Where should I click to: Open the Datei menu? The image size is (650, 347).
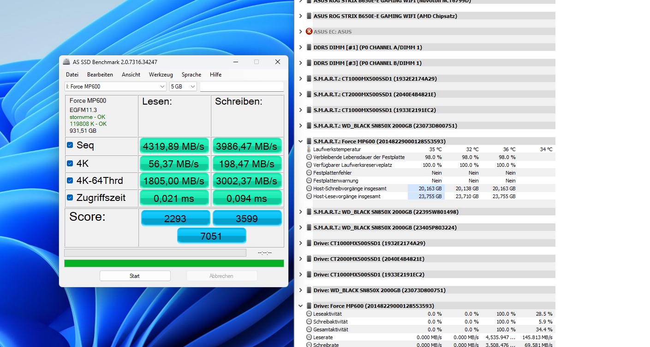pos(72,75)
